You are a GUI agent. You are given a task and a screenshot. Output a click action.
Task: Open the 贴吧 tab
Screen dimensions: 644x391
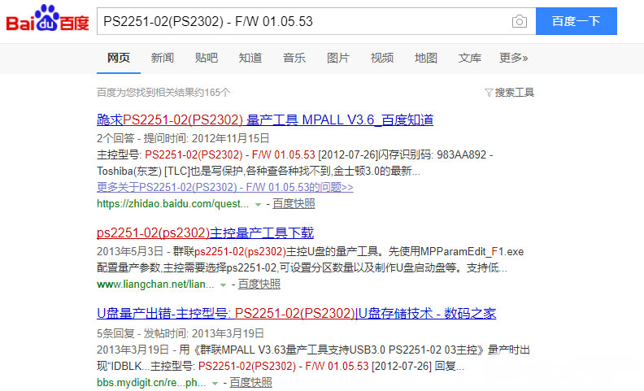click(x=207, y=58)
